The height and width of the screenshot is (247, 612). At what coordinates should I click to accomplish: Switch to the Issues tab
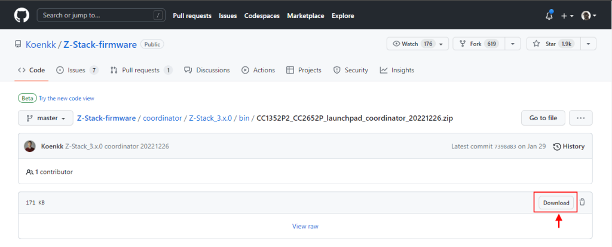(x=76, y=70)
